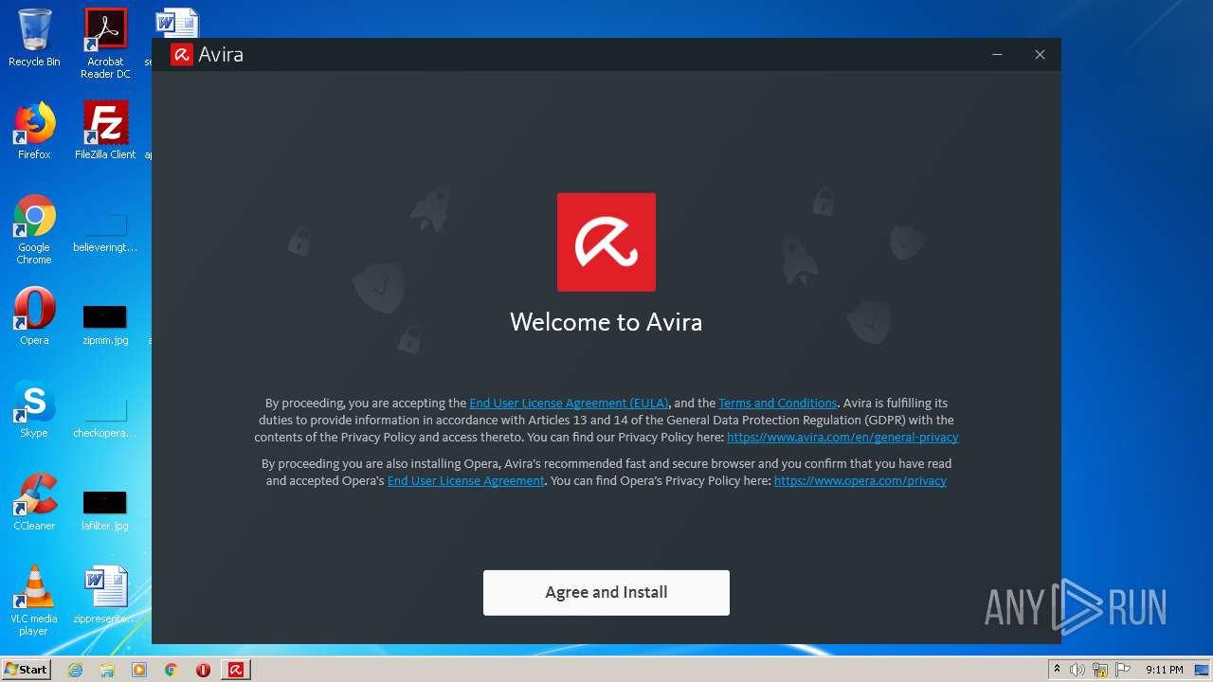This screenshot has width=1213, height=682.
Task: Open Windows Media Player from the taskbar
Action: click(139, 670)
